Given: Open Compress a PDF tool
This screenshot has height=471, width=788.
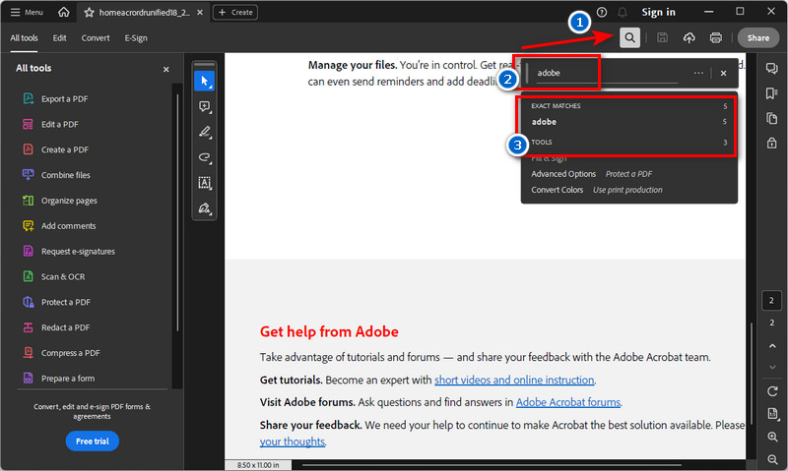Looking at the screenshot, I should point(61,353).
